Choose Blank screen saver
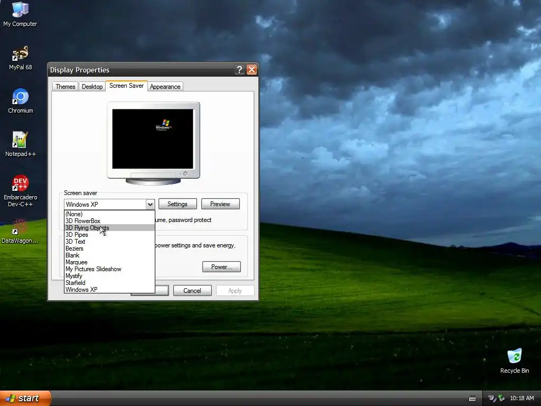Viewport: 541px width, 406px height. pos(109,255)
